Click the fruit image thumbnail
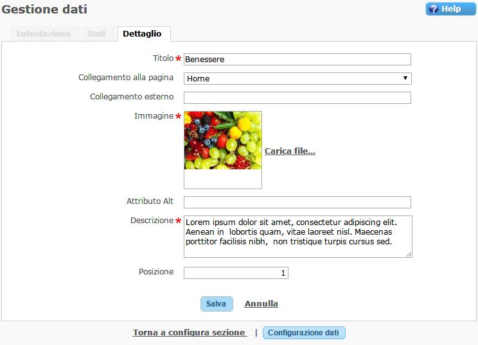Screen dimensions: 478x345 223,140
